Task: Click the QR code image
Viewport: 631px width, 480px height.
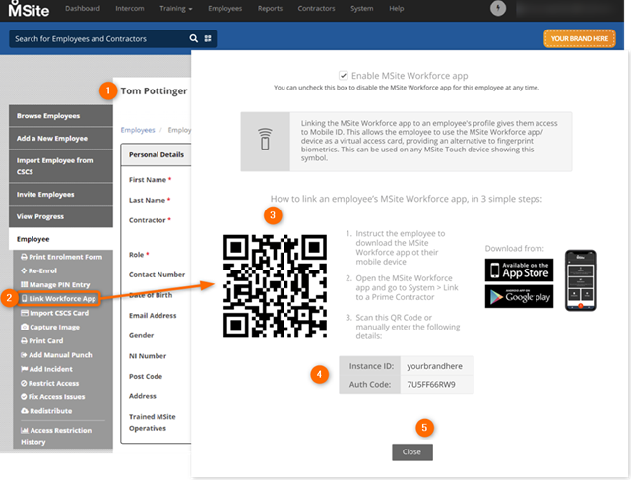Action: 274,285
